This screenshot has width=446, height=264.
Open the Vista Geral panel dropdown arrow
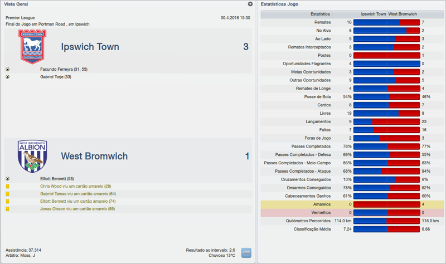coord(250,4)
